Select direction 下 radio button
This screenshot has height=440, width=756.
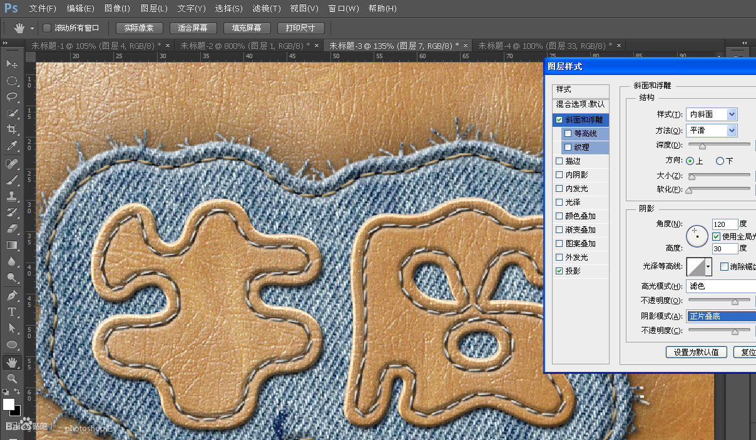point(720,161)
